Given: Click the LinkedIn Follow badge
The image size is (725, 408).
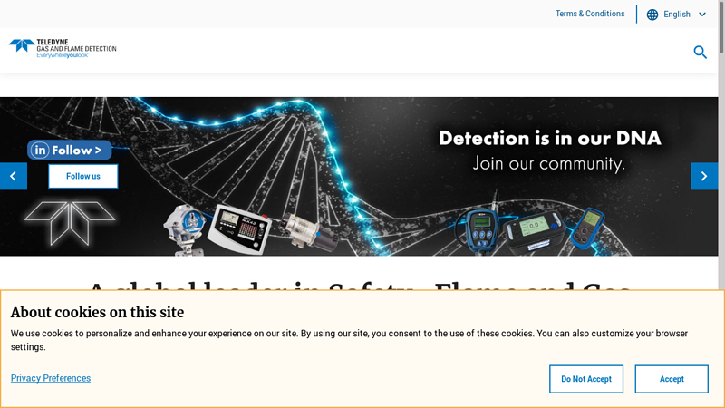Looking at the screenshot, I should tap(70, 150).
